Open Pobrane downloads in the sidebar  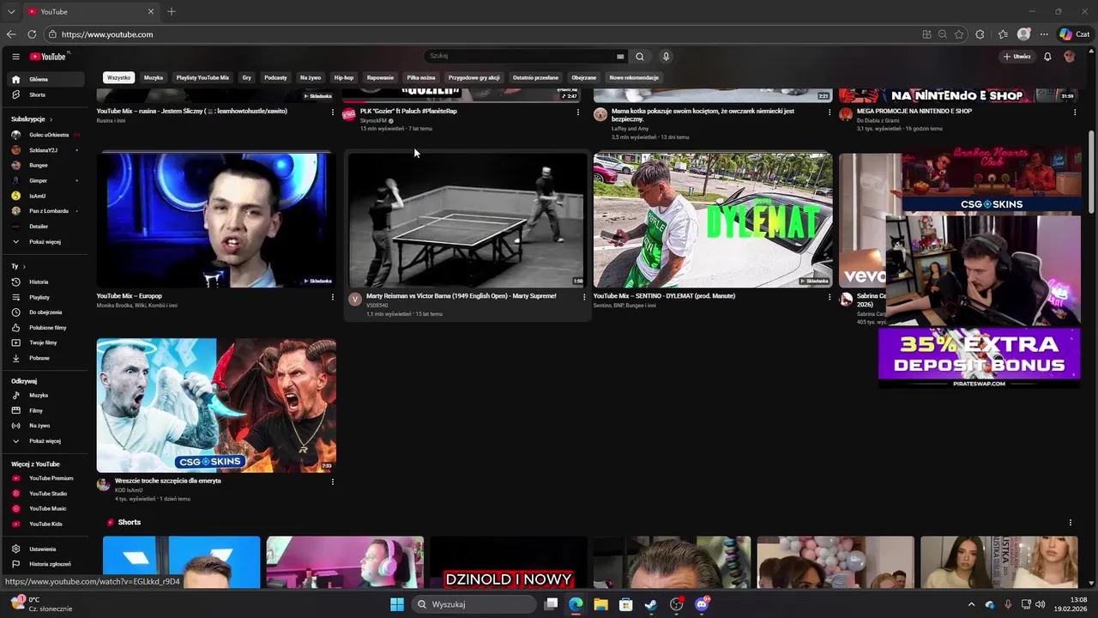pos(45,358)
